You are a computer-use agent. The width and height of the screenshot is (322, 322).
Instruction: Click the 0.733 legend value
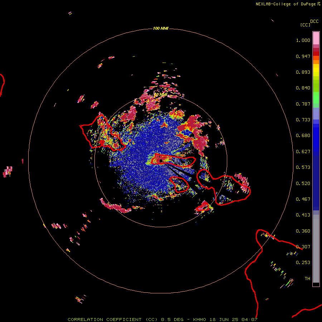tap(303, 120)
